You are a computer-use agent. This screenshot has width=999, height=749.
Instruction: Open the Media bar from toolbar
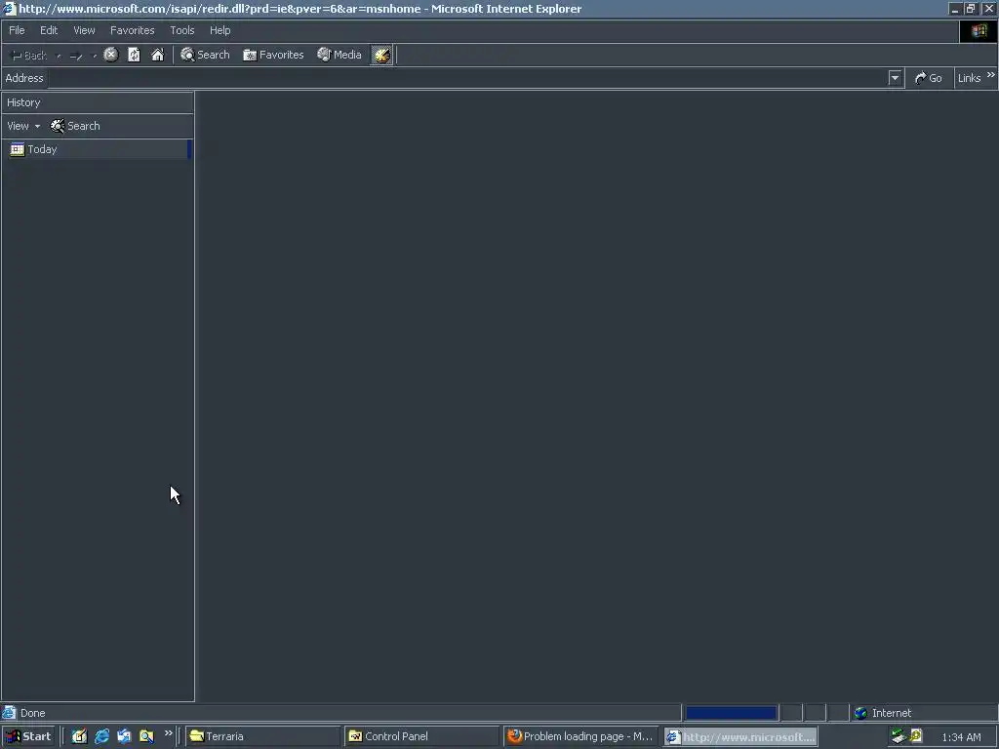(x=340, y=55)
